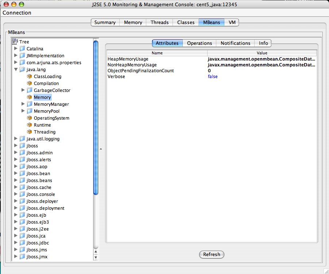Switch to the Threads tab
This screenshot has height=274, width=329.
click(x=159, y=23)
